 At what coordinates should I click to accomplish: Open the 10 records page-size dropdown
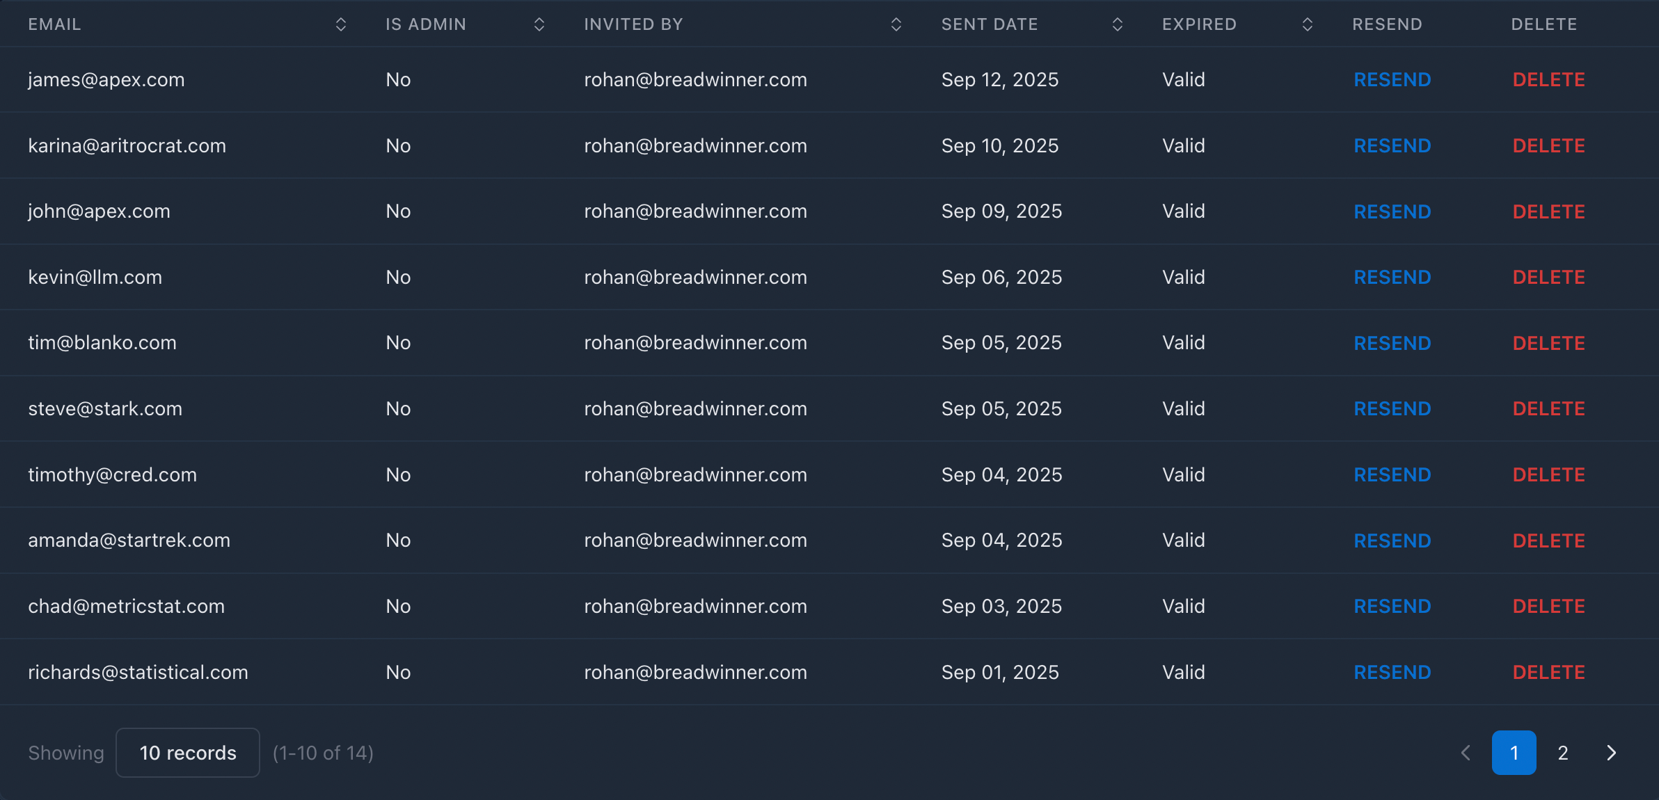(188, 753)
